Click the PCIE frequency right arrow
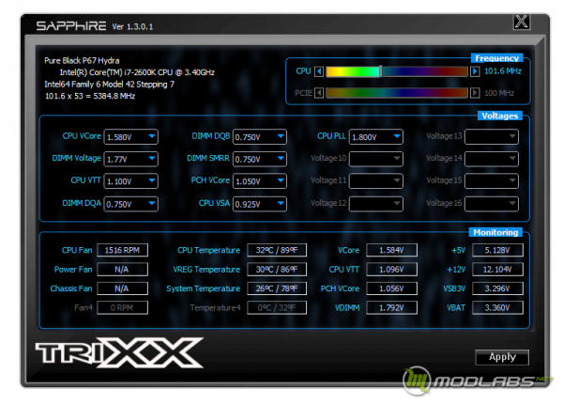The width and height of the screenshot is (563, 405). point(475,93)
